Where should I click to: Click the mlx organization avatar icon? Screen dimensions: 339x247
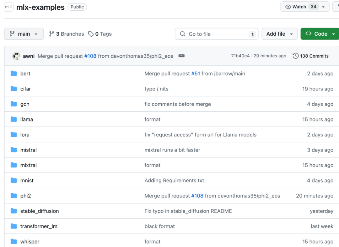(8, 7)
